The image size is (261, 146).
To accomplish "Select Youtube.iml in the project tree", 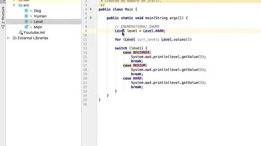I will click(34, 32).
